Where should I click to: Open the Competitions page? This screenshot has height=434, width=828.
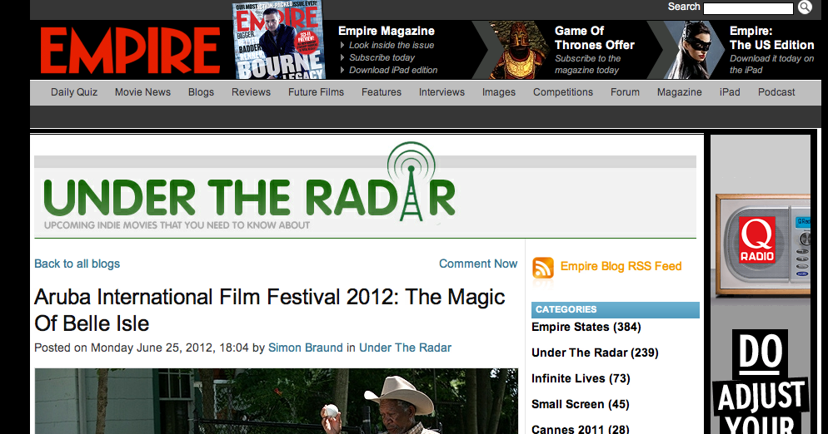[563, 92]
